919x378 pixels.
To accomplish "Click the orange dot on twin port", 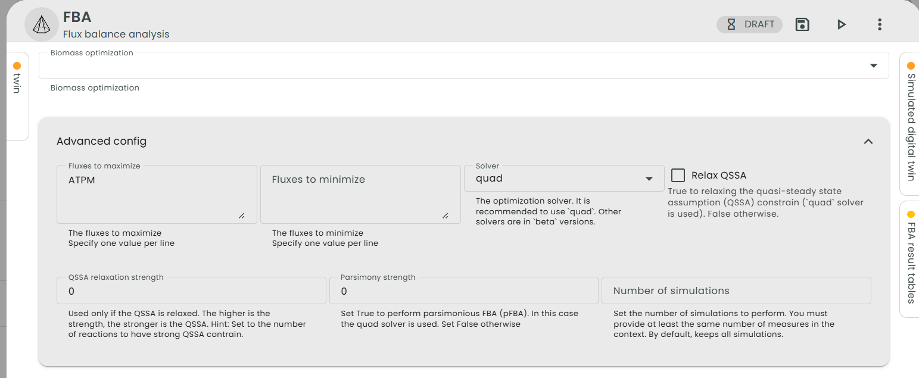I will point(17,66).
